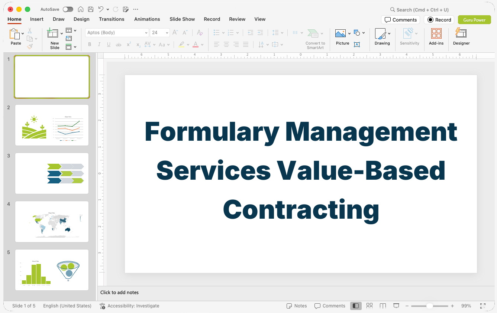Open the Section dropdown

click(x=71, y=47)
